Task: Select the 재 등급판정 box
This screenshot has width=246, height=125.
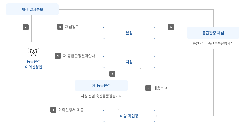Action: point(101,85)
